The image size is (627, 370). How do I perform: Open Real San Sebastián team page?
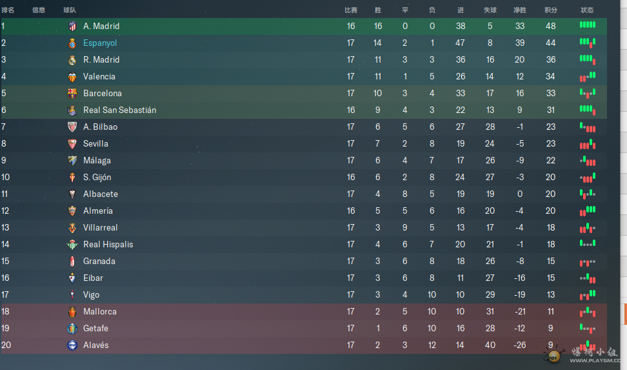119,110
